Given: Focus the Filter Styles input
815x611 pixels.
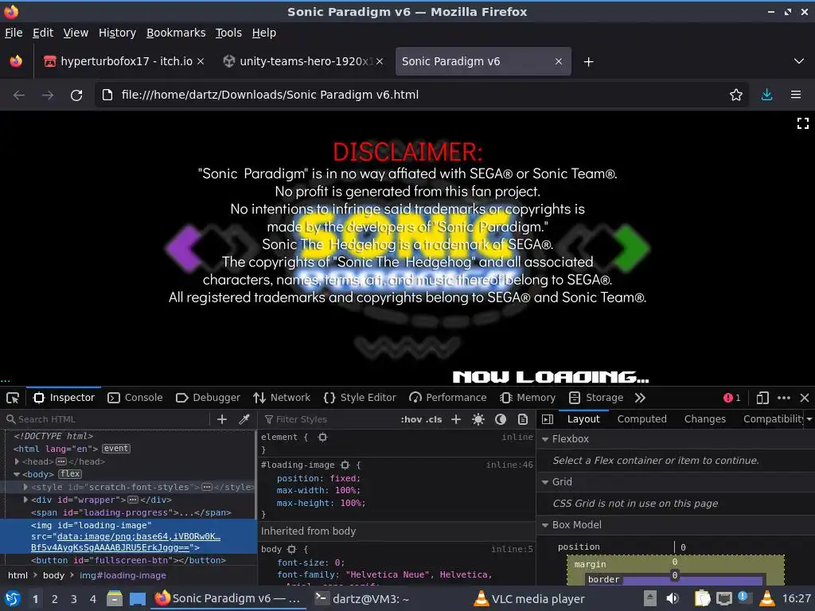Looking at the screenshot, I should point(329,419).
